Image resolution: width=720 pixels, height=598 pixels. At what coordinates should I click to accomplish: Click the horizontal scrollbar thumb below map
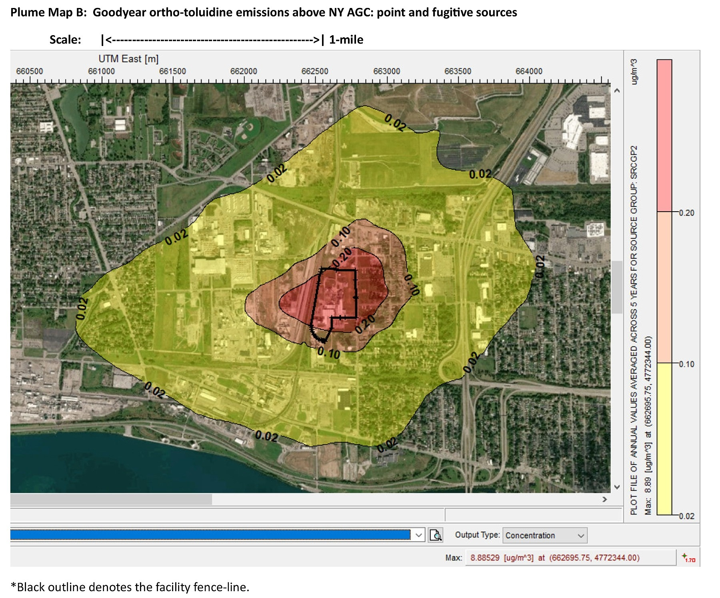(111, 499)
